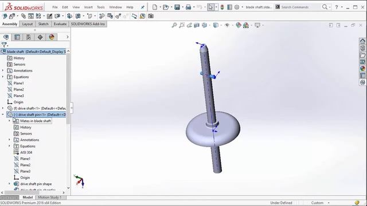Click the Previous View icon
The width and height of the screenshot is (367, 206).
click(189, 25)
